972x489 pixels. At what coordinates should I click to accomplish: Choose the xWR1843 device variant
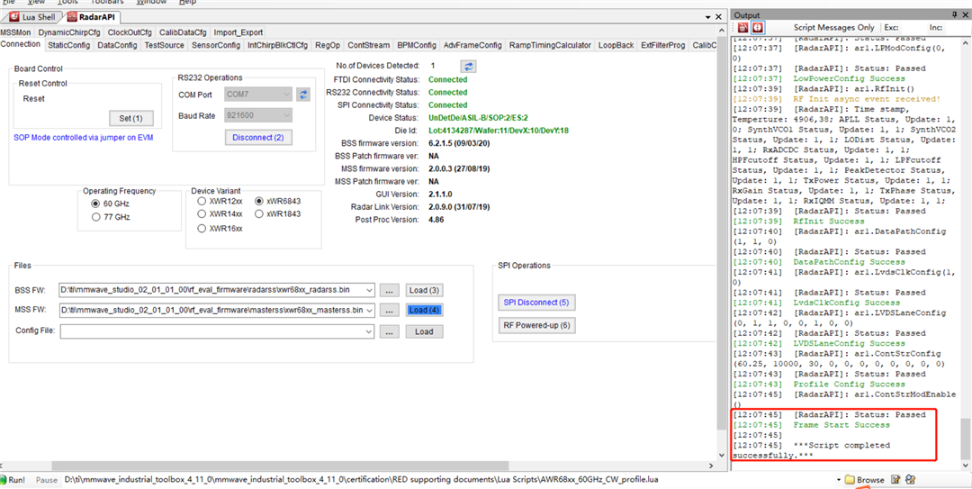(x=259, y=213)
